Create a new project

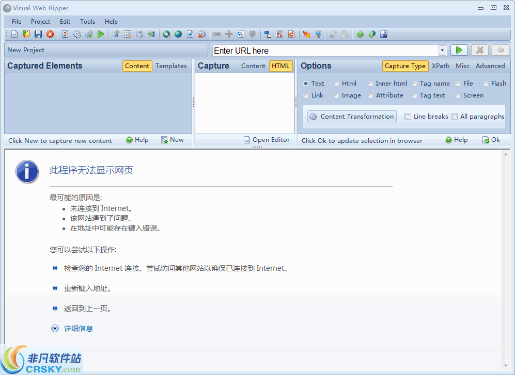point(14,34)
